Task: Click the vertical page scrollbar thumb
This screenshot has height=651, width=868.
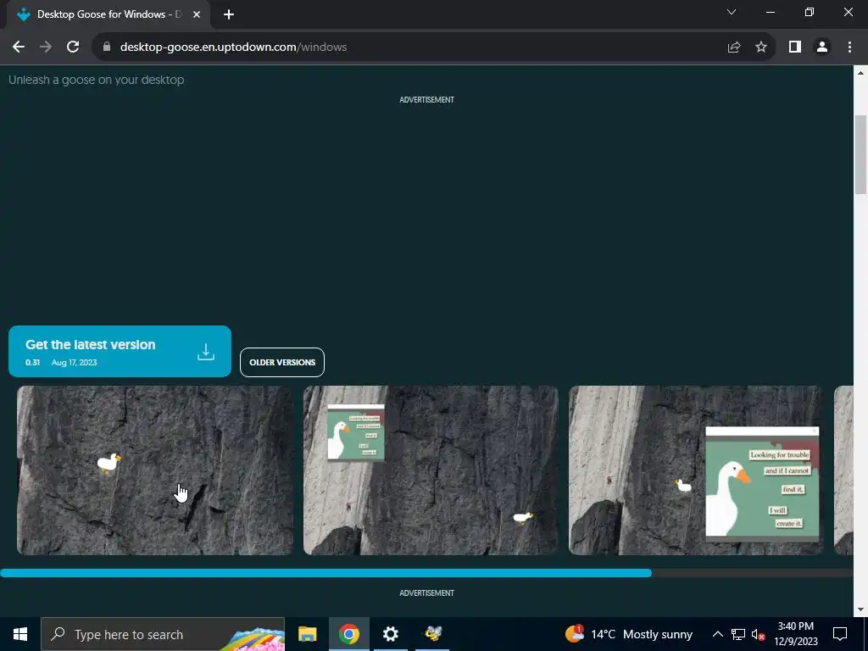Action: [861, 154]
